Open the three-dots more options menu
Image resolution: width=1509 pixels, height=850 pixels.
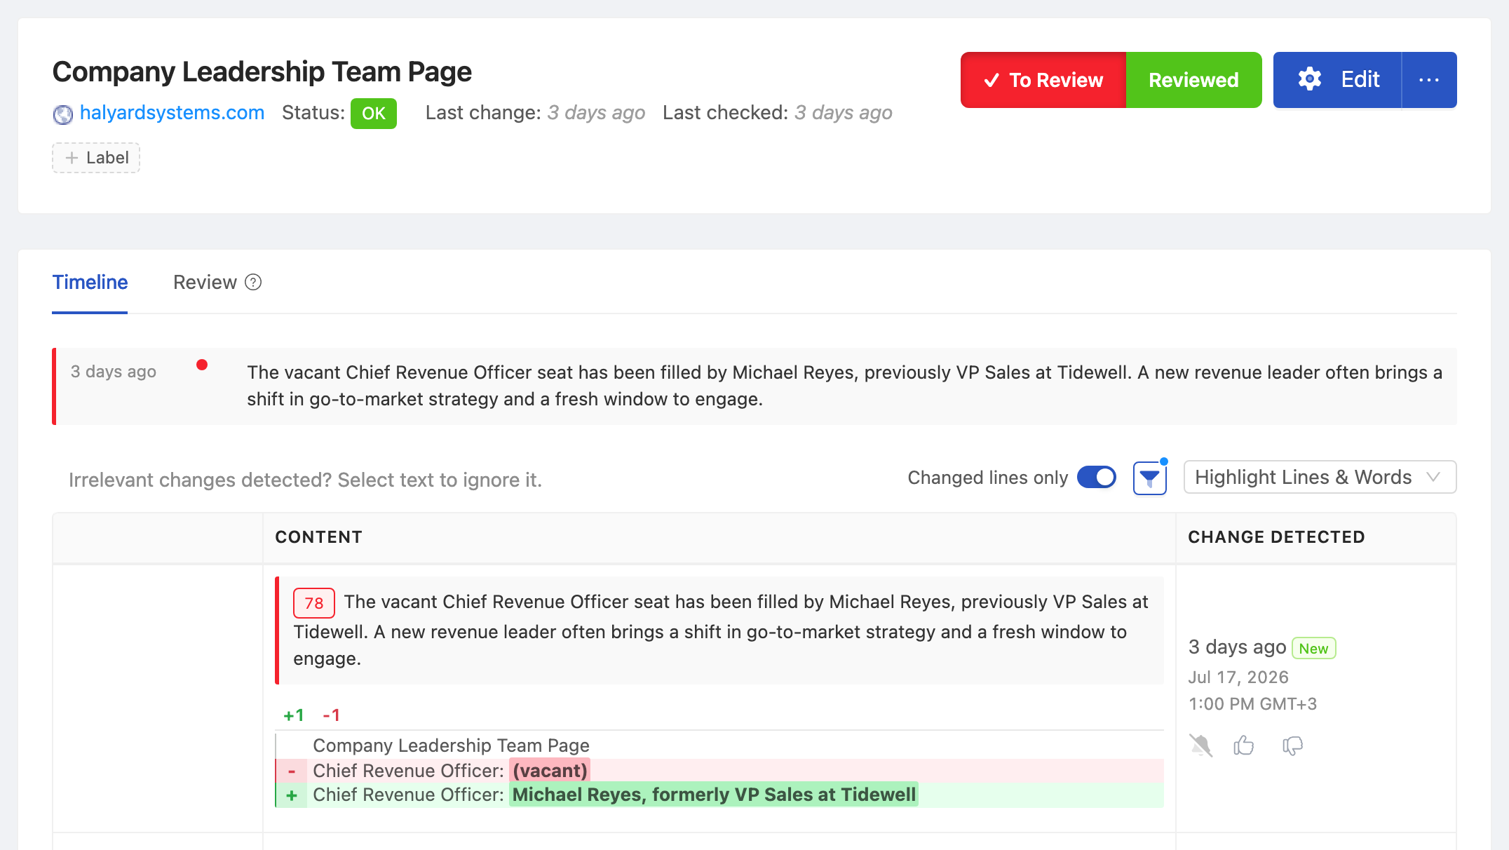click(1429, 80)
